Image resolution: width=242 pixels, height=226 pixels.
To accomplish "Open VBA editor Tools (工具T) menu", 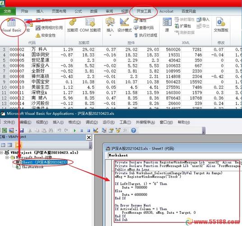I will 125,122.
